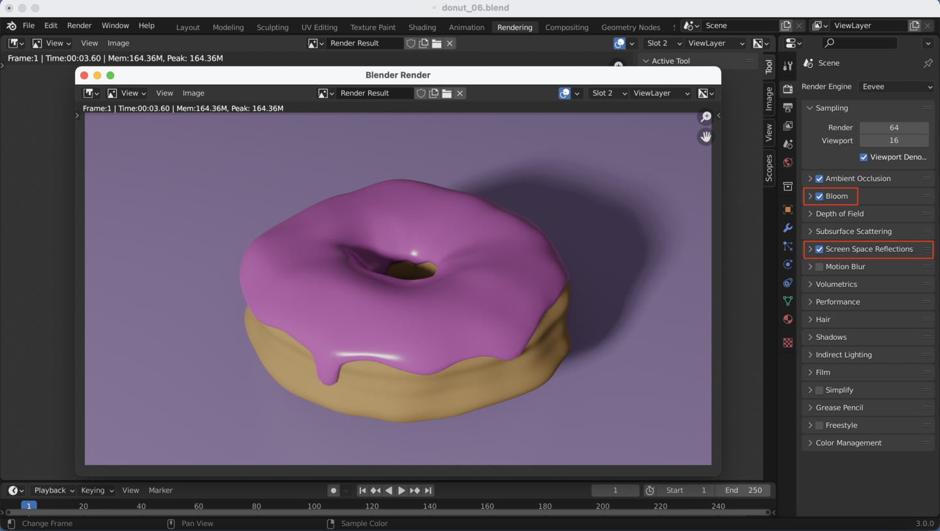Open the Texture properties checker tab
The width and height of the screenshot is (940, 531).
tap(788, 342)
